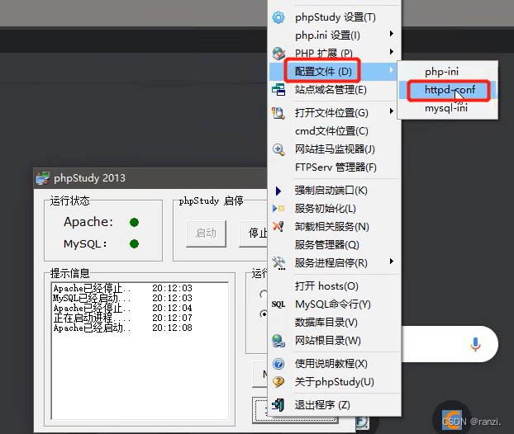The height and width of the screenshot is (434, 514).
Task: Click the blue arrow icon beside 强制启动端口
Action: pos(278,191)
